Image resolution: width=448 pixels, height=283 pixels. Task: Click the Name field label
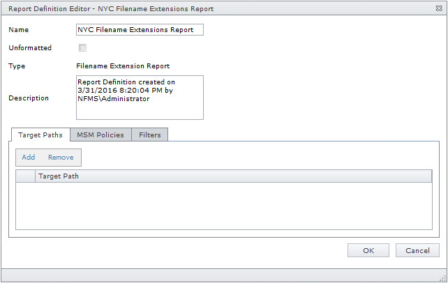[19, 31]
